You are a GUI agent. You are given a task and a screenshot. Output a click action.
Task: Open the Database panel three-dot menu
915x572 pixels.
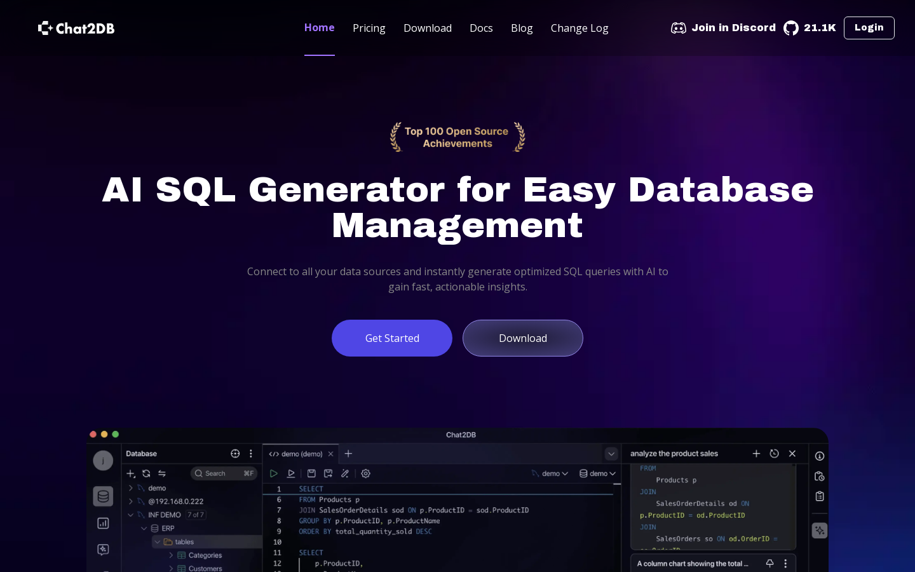251,454
